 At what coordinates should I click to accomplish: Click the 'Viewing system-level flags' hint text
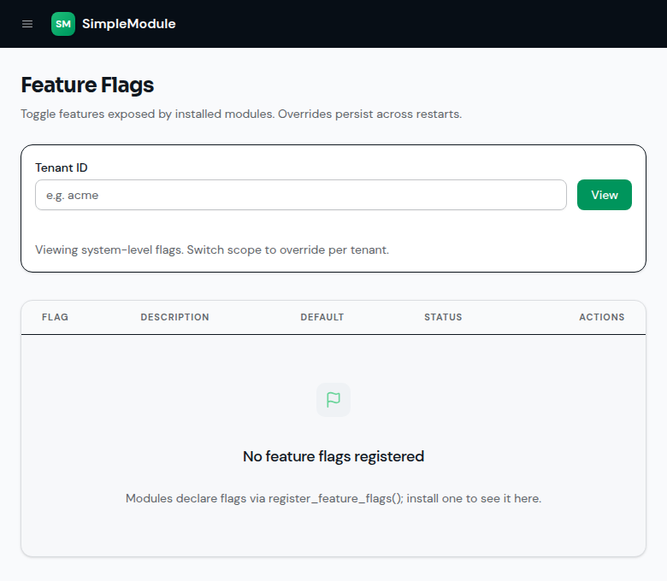pos(212,249)
